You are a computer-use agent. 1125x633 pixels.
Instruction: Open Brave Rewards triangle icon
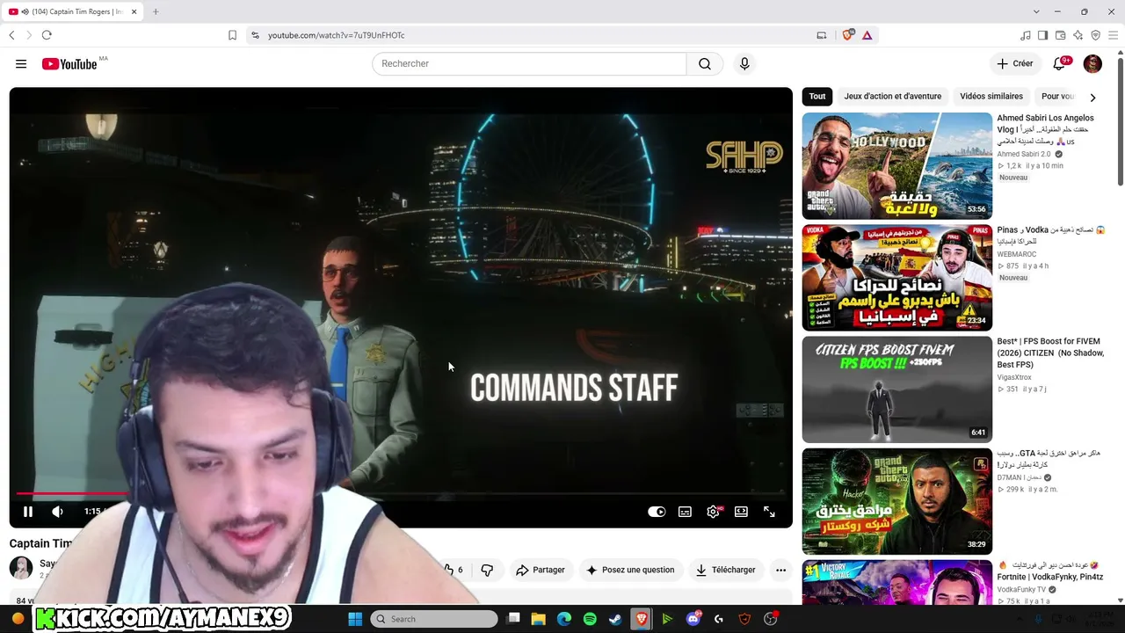[x=867, y=35]
